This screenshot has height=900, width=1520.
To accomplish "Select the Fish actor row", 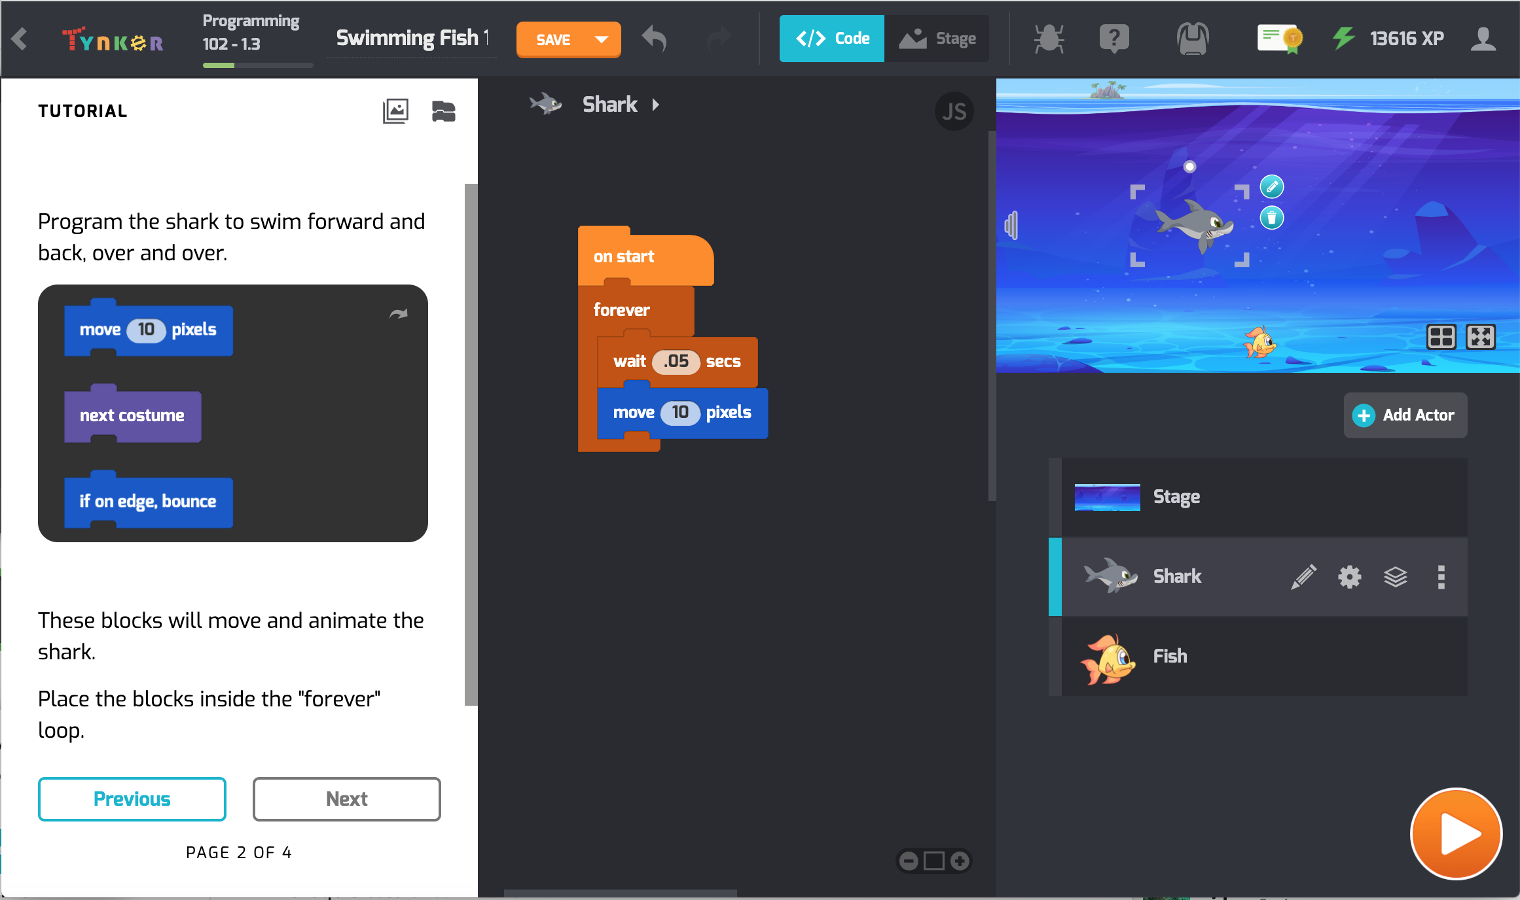I will click(x=1258, y=656).
